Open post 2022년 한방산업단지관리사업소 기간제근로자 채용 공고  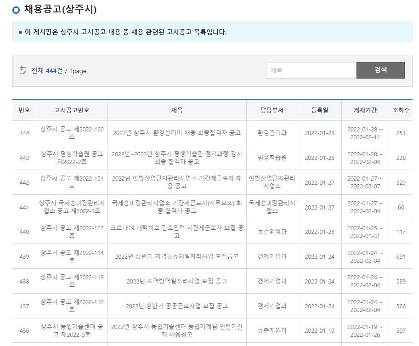click(x=177, y=182)
